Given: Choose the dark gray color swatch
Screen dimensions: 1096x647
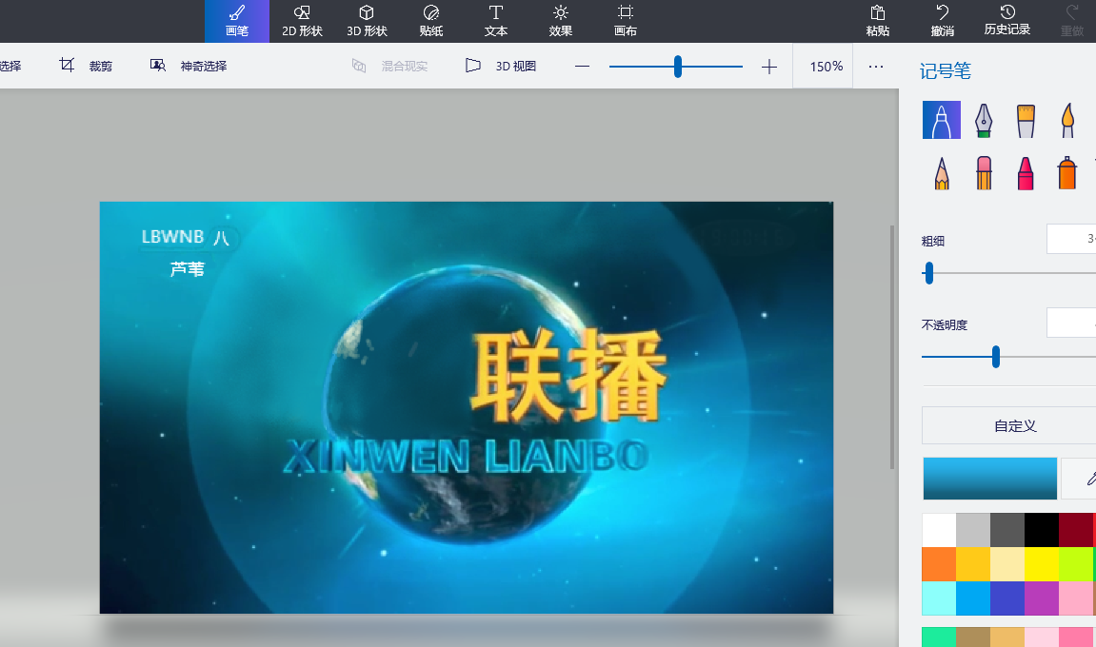Looking at the screenshot, I should pos(1007,530).
